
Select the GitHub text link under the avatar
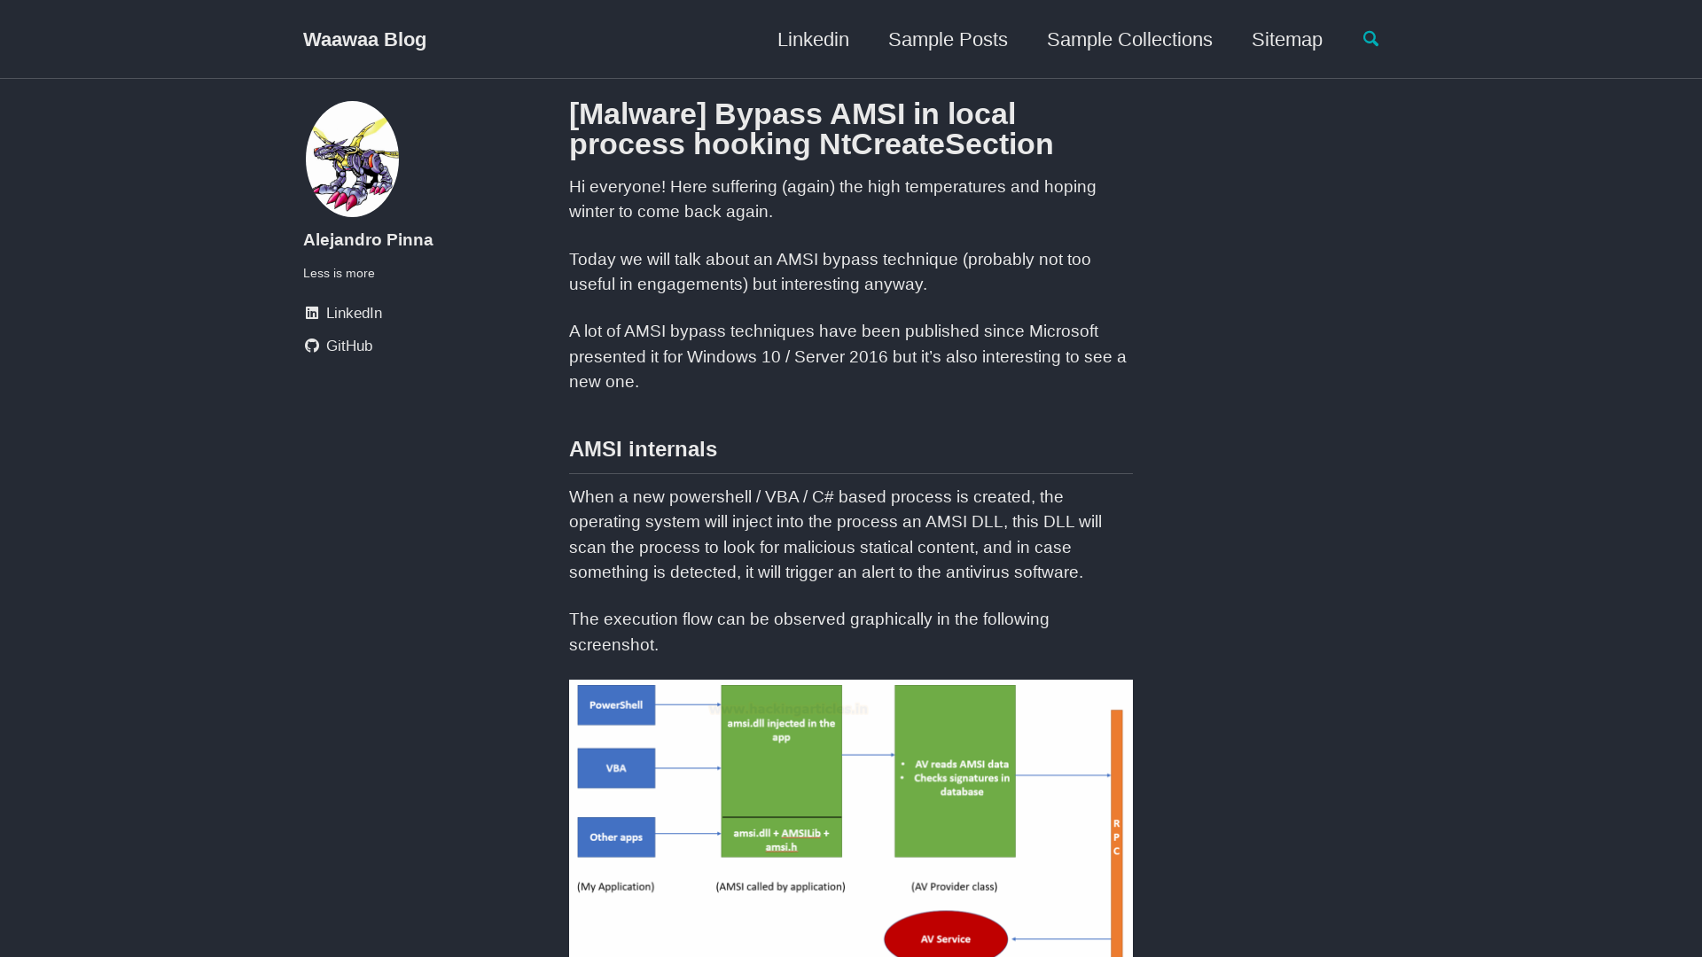[x=349, y=346]
